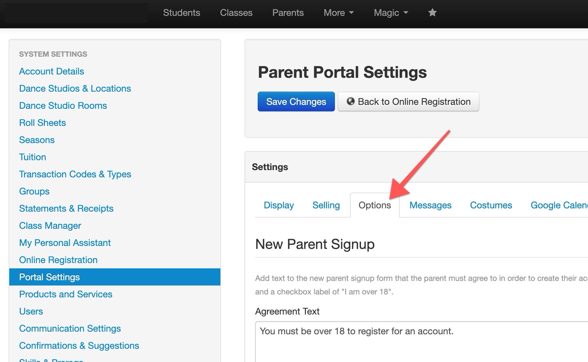Open Account Details settings link
This screenshot has width=588, height=362.
51,71
